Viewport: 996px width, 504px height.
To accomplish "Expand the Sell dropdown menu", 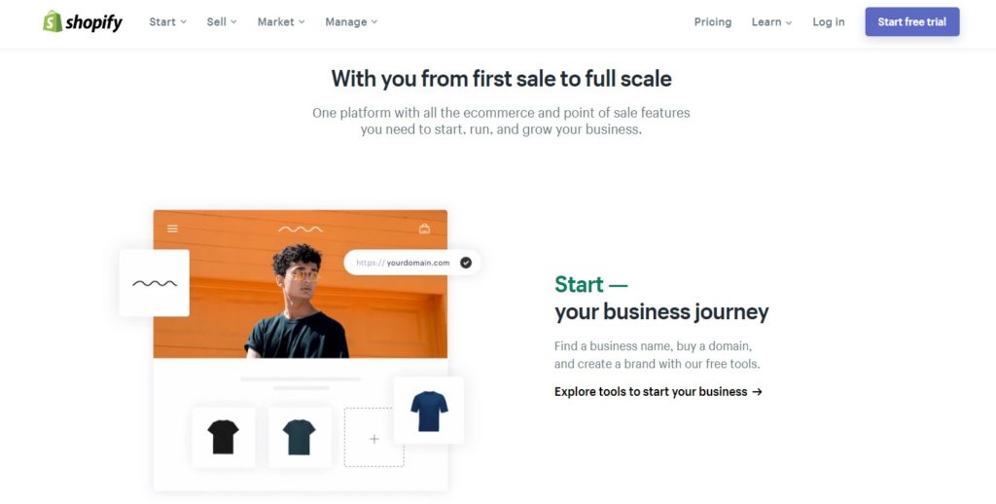I will pyautogui.click(x=222, y=21).
